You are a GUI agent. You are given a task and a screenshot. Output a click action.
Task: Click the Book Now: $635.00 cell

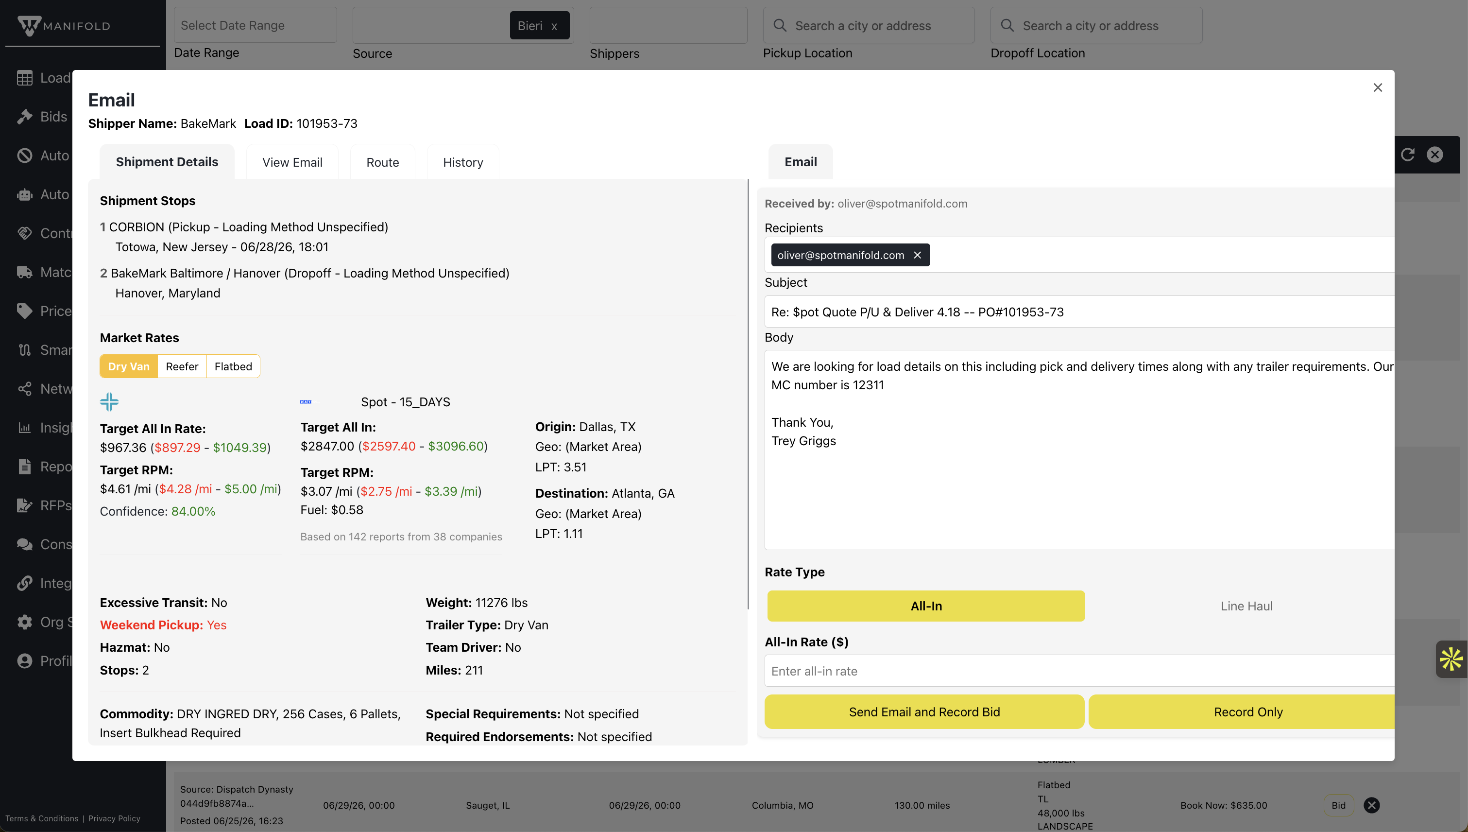tap(1224, 805)
